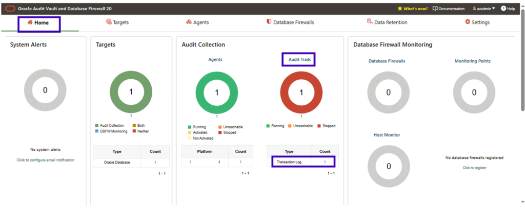Click the green Targets donut chart

[131, 93]
